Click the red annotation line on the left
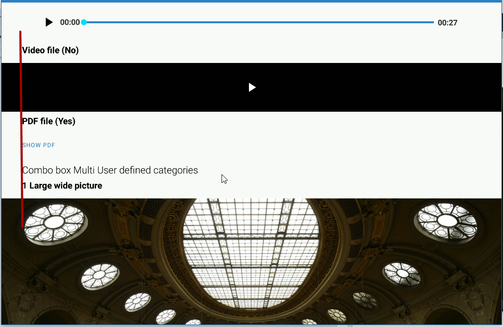The image size is (503, 327). click(x=20, y=127)
